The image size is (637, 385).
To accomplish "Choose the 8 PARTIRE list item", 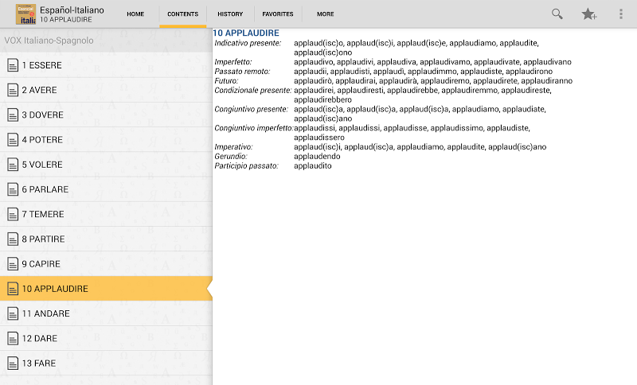I will 106,239.
